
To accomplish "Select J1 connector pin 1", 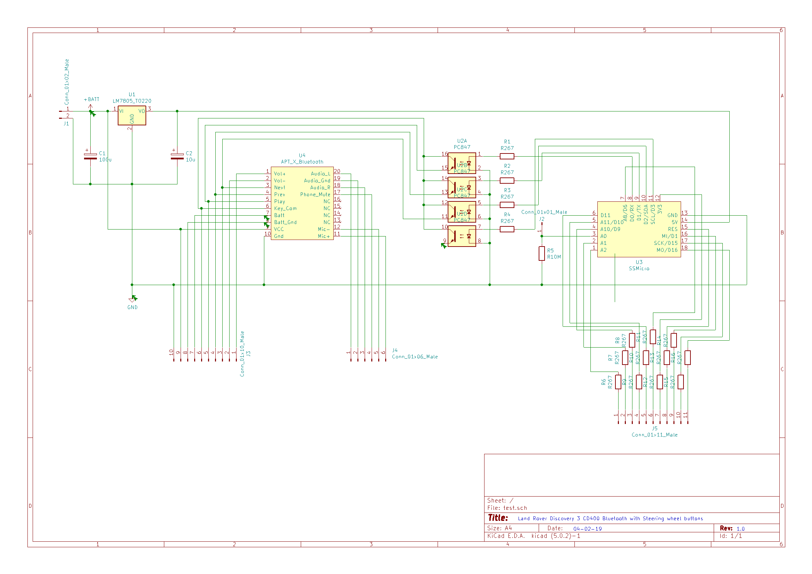I will point(66,111).
